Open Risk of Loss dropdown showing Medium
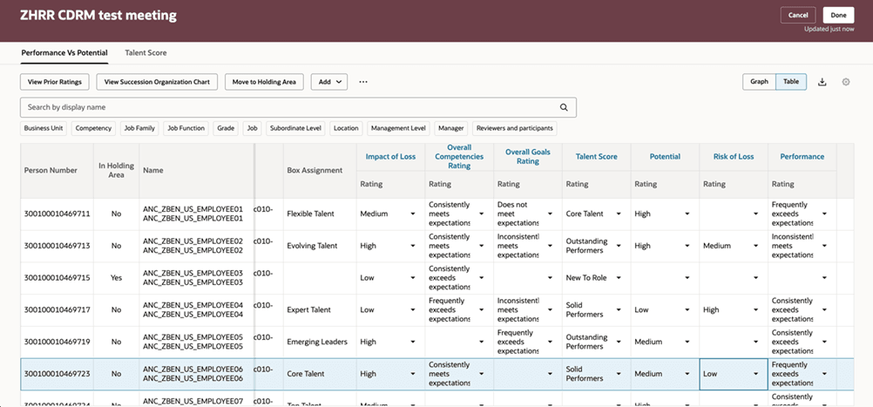The image size is (873, 407). (x=755, y=246)
